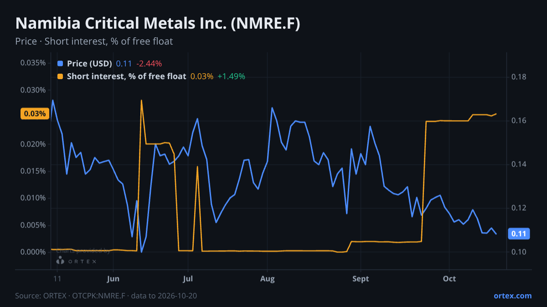
Task: Open the ortex.com link
Action: 512,296
